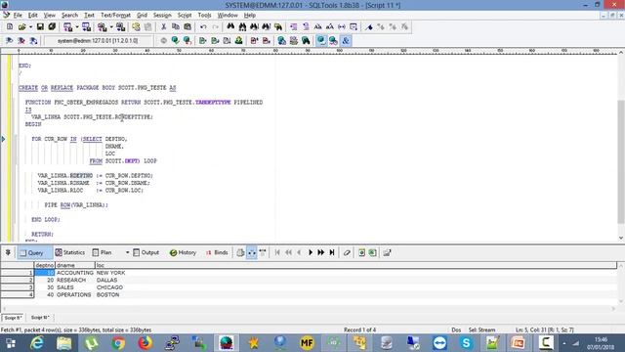Select the BOSTON cell in grid
The image size is (625, 352).
coord(108,295)
